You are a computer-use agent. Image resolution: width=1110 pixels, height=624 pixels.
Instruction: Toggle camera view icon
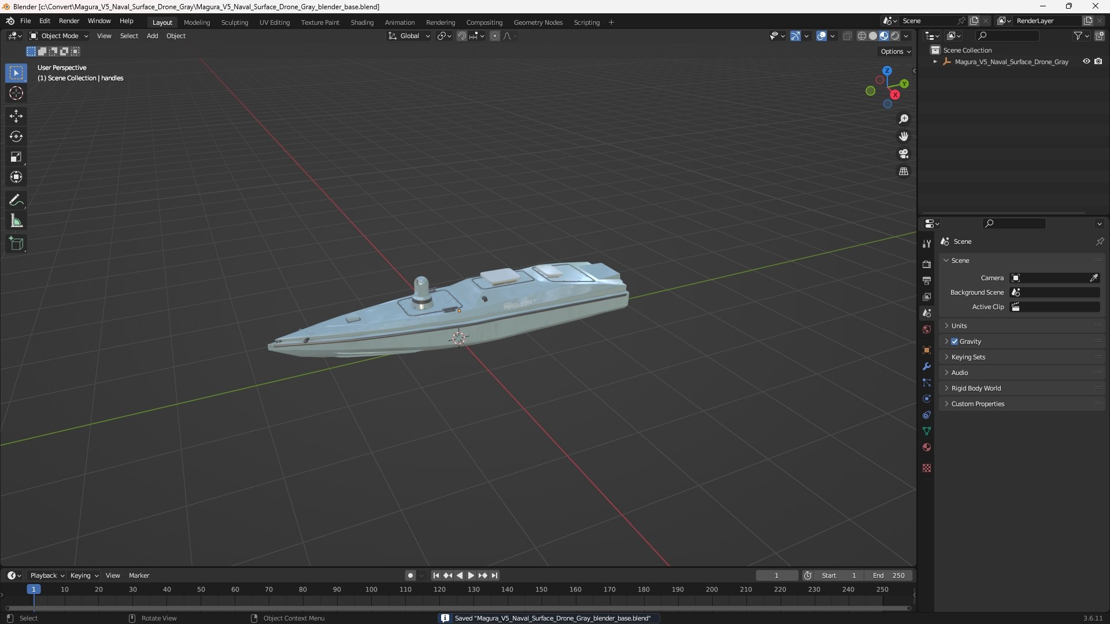pyautogui.click(x=904, y=154)
